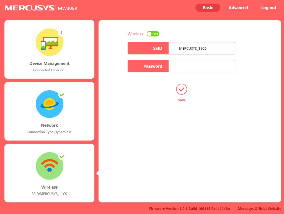Click the green checkmark on Network card
This screenshot has width=284, height=214.
coord(62,95)
